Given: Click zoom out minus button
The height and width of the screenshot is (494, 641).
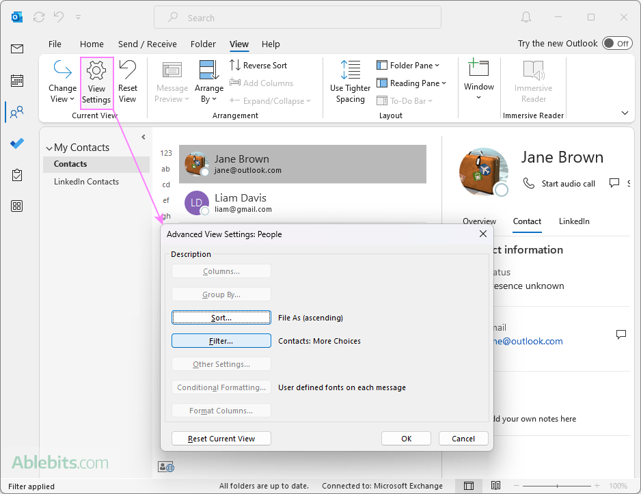Looking at the screenshot, I should pos(517,485).
